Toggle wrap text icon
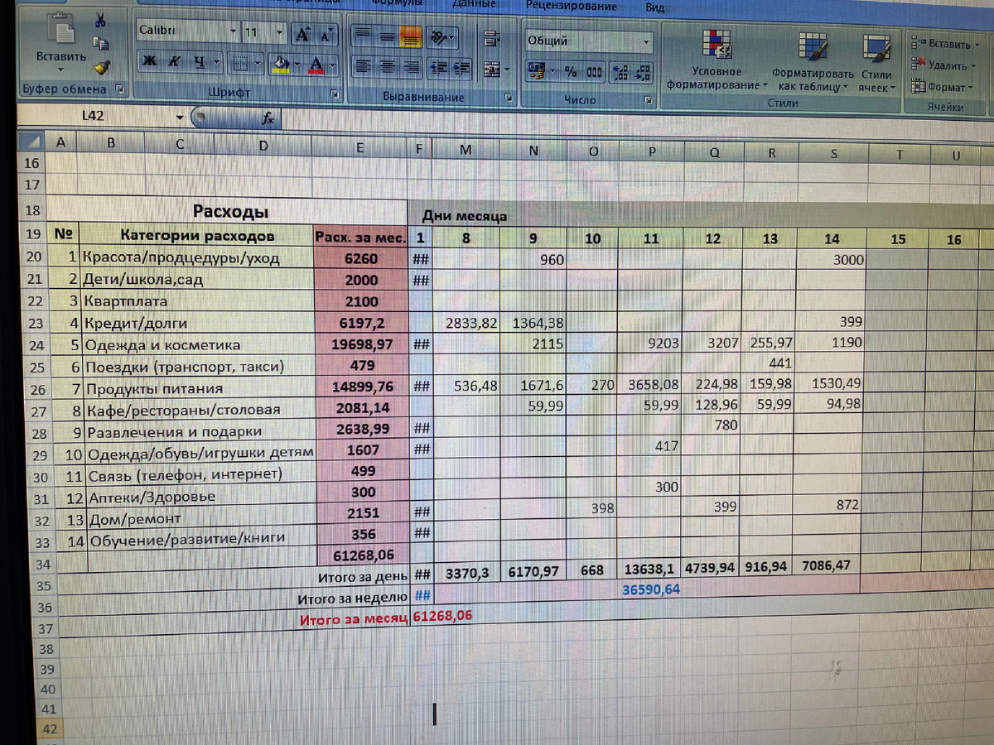 pos(492,38)
